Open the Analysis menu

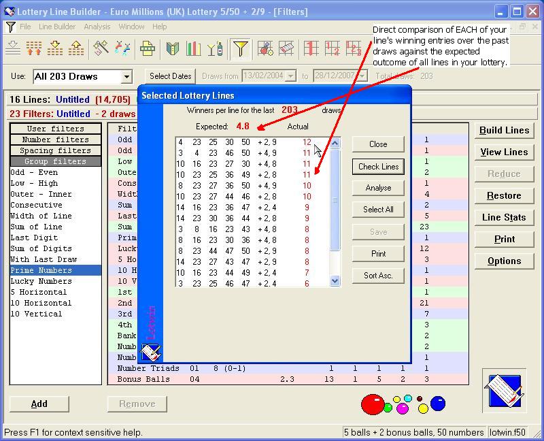[x=97, y=27]
